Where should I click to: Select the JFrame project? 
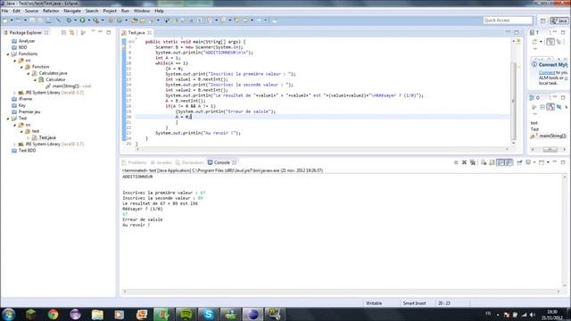click(25, 99)
